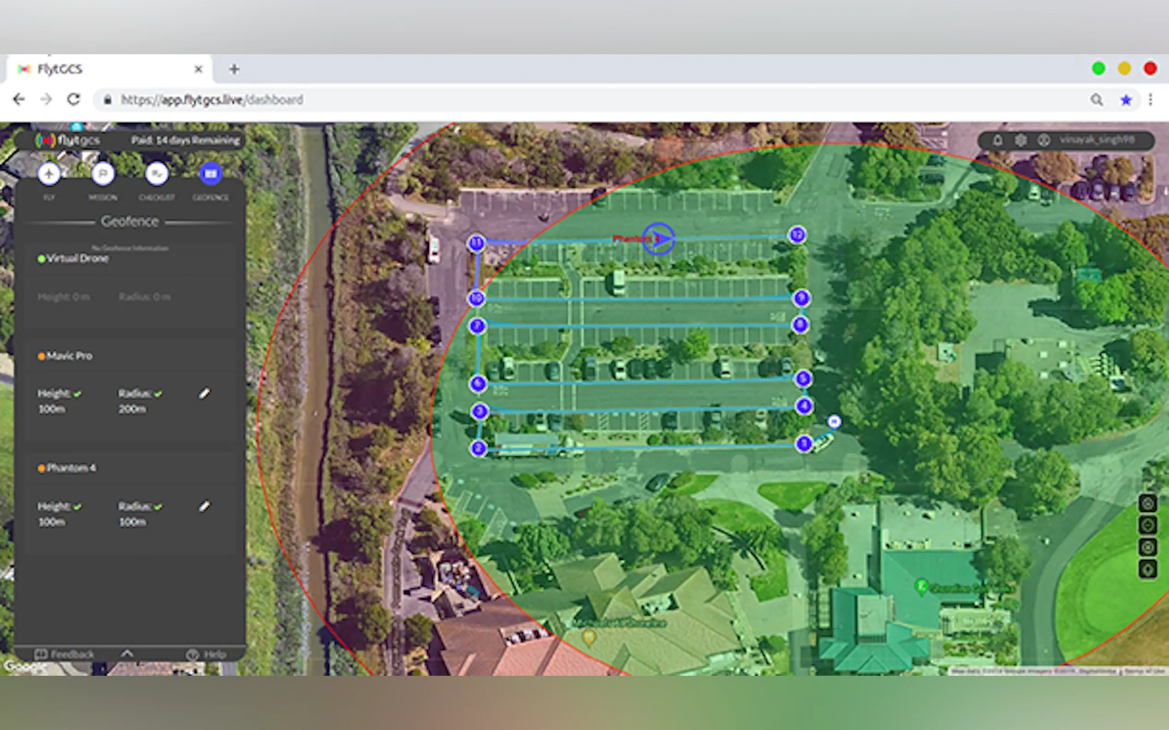Screen dimensions: 1169x730
Task: Select waypoint 3 on the mission path
Action: tap(480, 411)
